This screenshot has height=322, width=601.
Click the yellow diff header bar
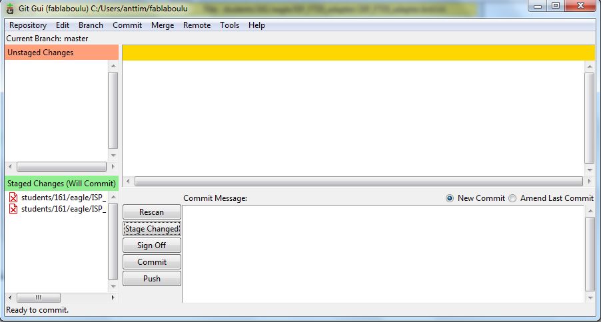[x=358, y=53]
